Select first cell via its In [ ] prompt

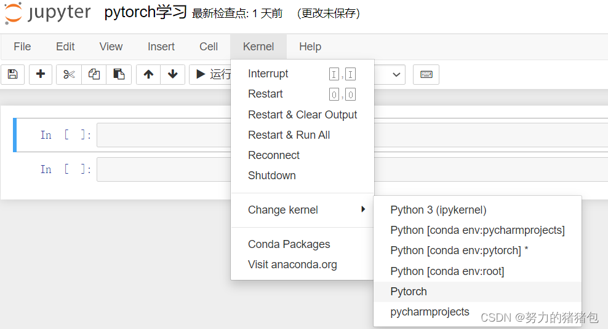(65, 135)
